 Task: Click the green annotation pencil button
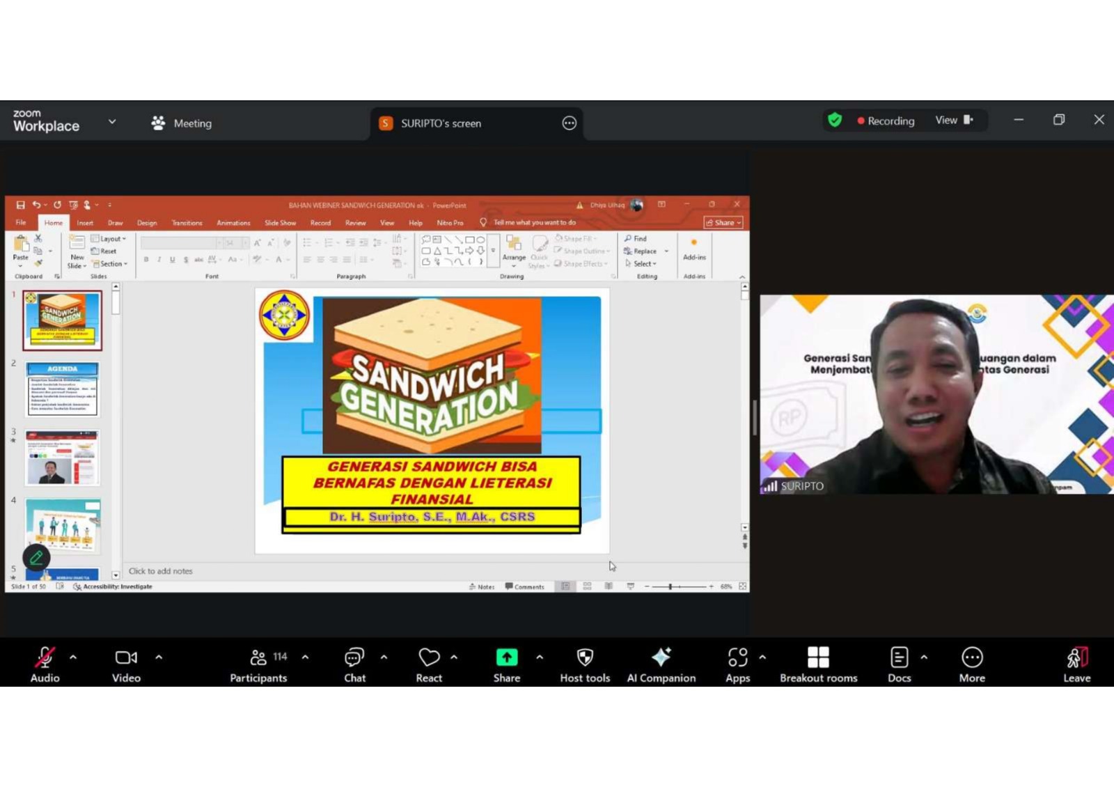pyautogui.click(x=36, y=557)
